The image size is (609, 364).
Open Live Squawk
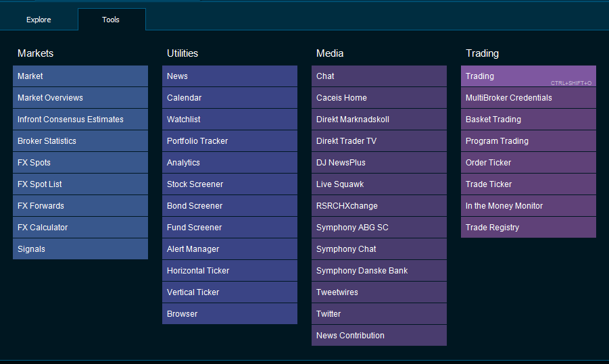[379, 184]
